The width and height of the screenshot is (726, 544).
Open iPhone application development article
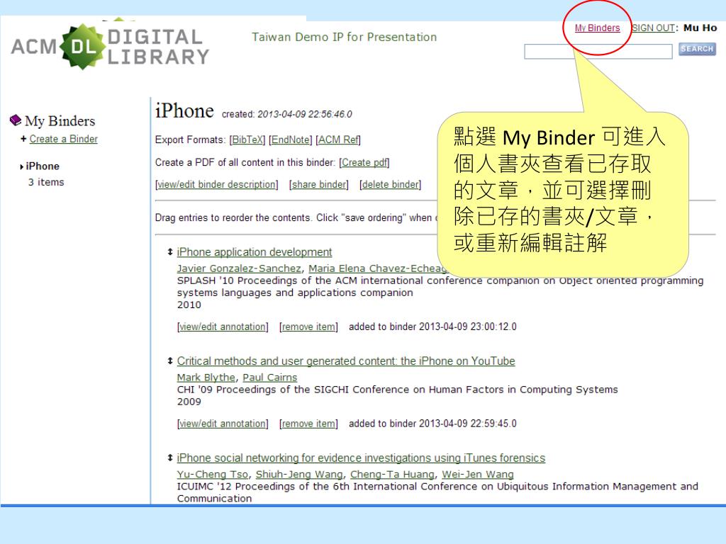tap(255, 252)
